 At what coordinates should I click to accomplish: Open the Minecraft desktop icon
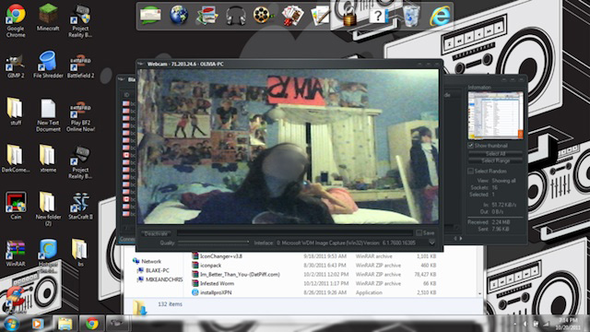coord(48,18)
